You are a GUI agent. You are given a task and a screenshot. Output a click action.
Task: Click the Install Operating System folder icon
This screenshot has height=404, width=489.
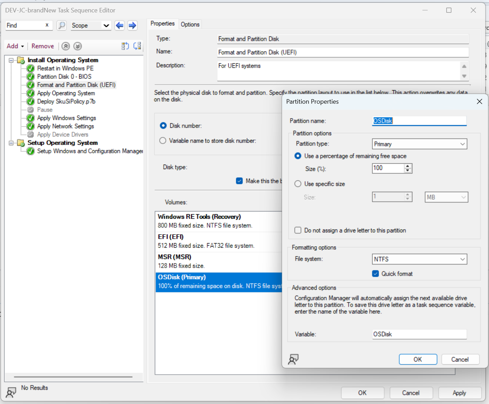click(21, 60)
